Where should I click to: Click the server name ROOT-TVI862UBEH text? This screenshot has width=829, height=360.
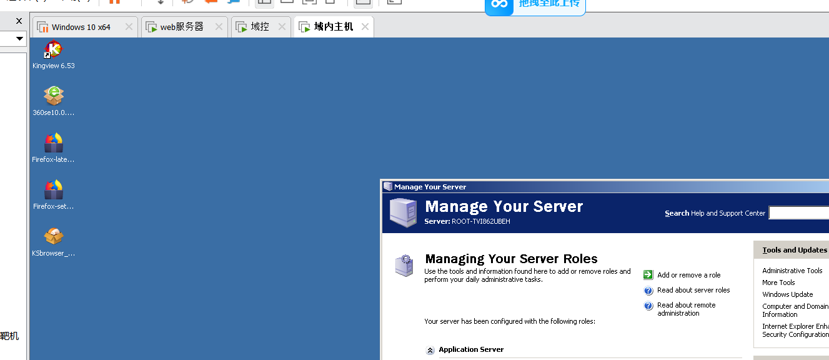pyautogui.click(x=481, y=221)
